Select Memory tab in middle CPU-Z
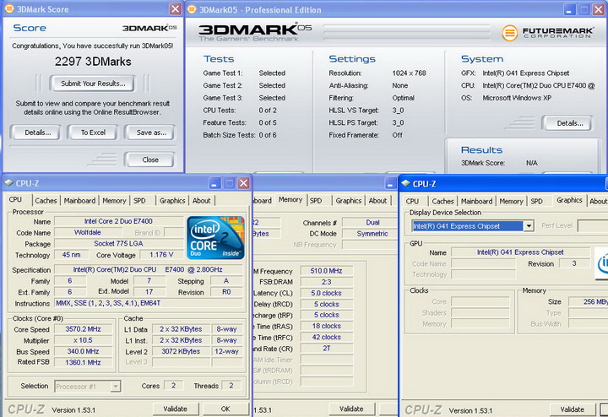Screen dimensions: 608x417 290,199
